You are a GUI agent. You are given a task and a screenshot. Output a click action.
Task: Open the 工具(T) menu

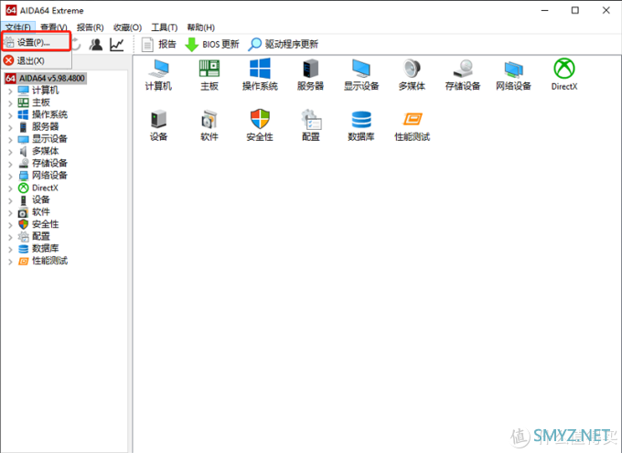165,27
